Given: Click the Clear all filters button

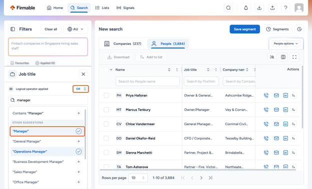Looking at the screenshot, I should [51, 29].
